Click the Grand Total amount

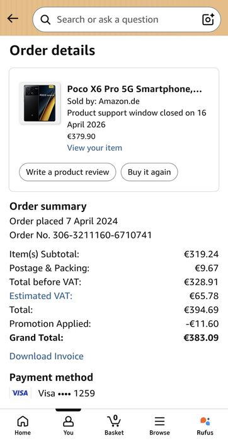201,338
